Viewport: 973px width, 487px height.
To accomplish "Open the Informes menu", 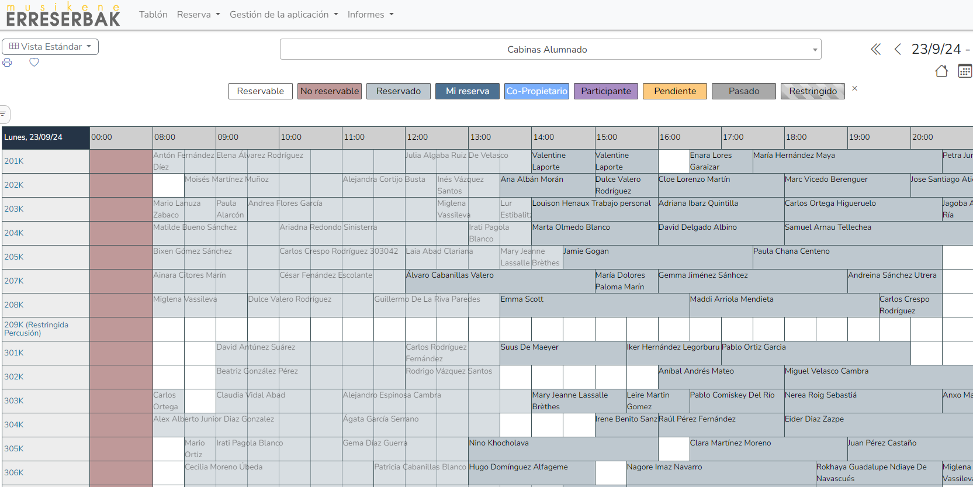I will tap(370, 15).
